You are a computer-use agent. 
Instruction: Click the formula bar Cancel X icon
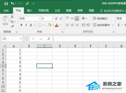click(x=33, y=39)
